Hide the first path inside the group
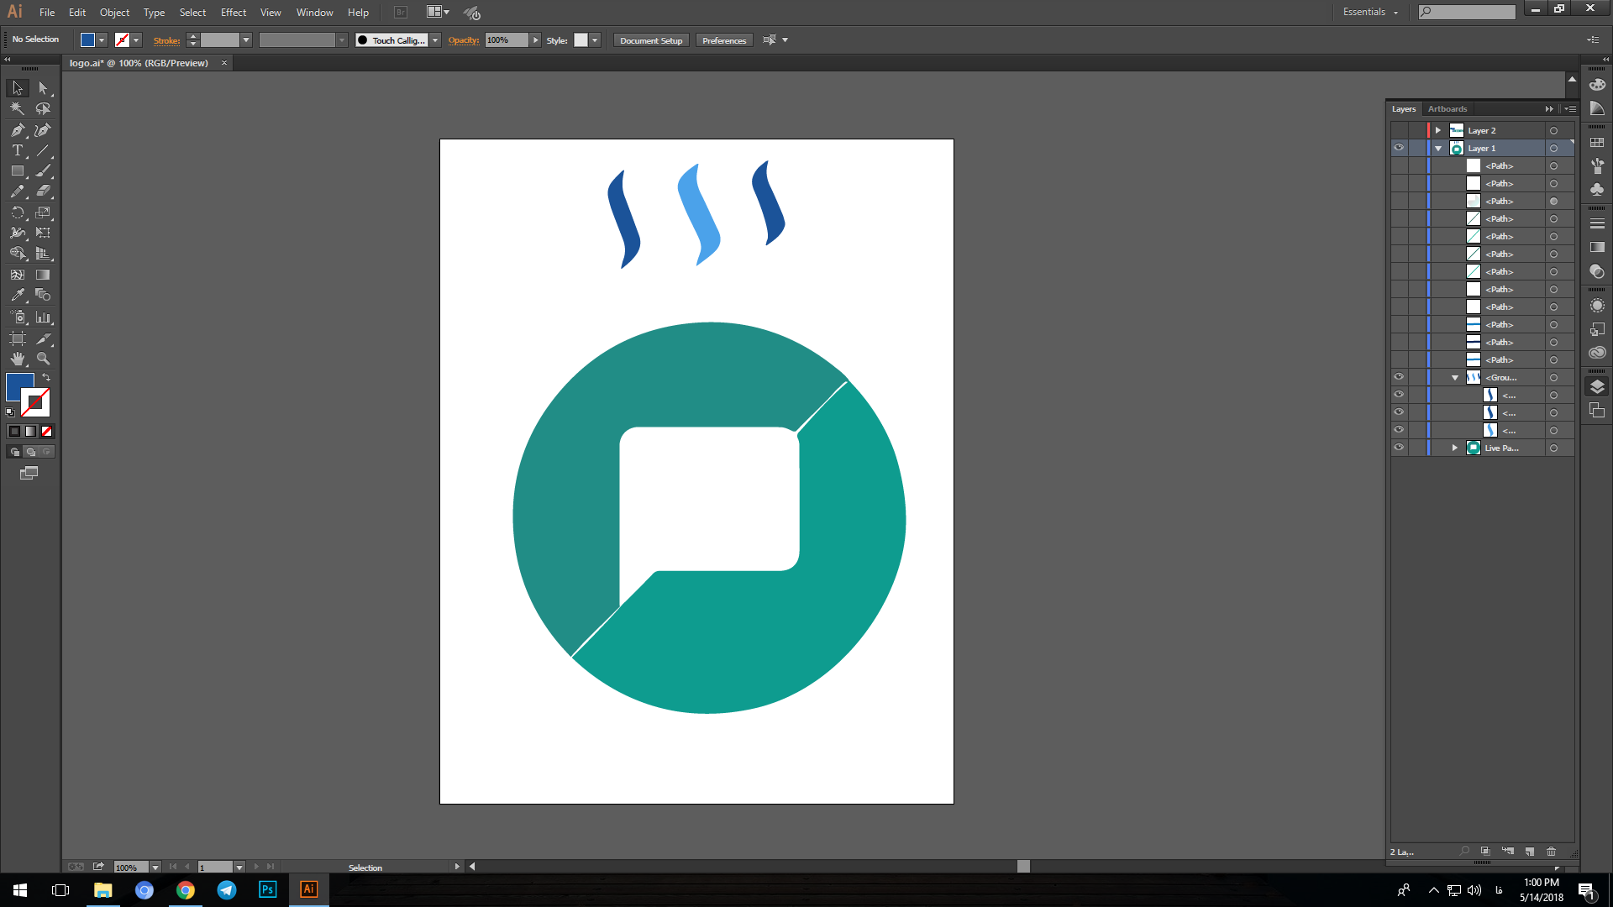Viewport: 1613px width, 907px height. click(1399, 395)
